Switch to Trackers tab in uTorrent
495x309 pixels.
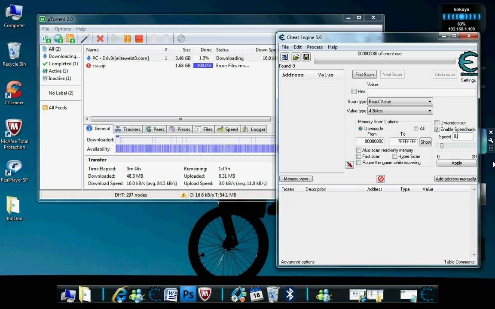128,129
